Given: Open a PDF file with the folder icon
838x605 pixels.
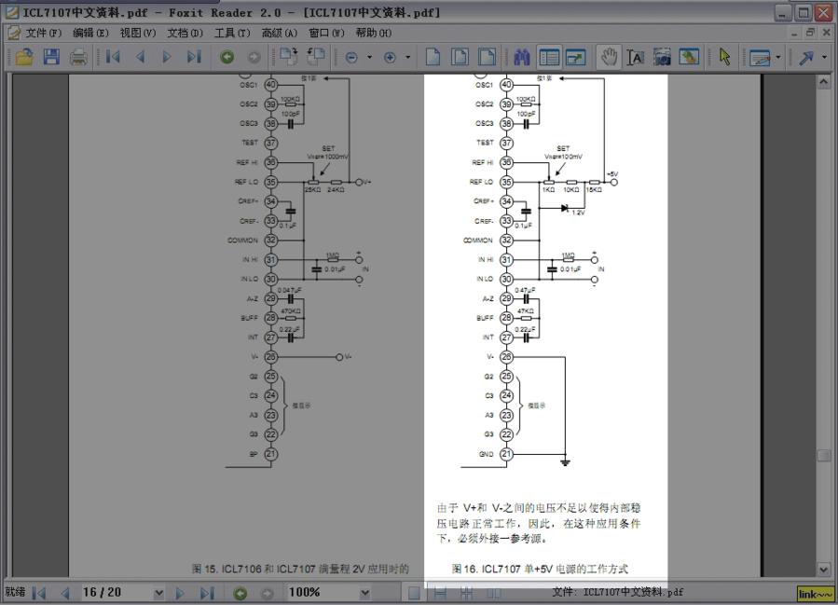Looking at the screenshot, I should coord(24,57).
